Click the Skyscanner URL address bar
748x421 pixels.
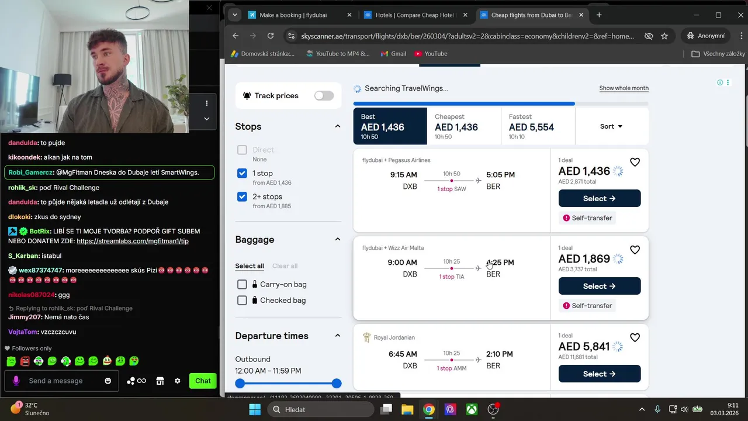tap(467, 36)
